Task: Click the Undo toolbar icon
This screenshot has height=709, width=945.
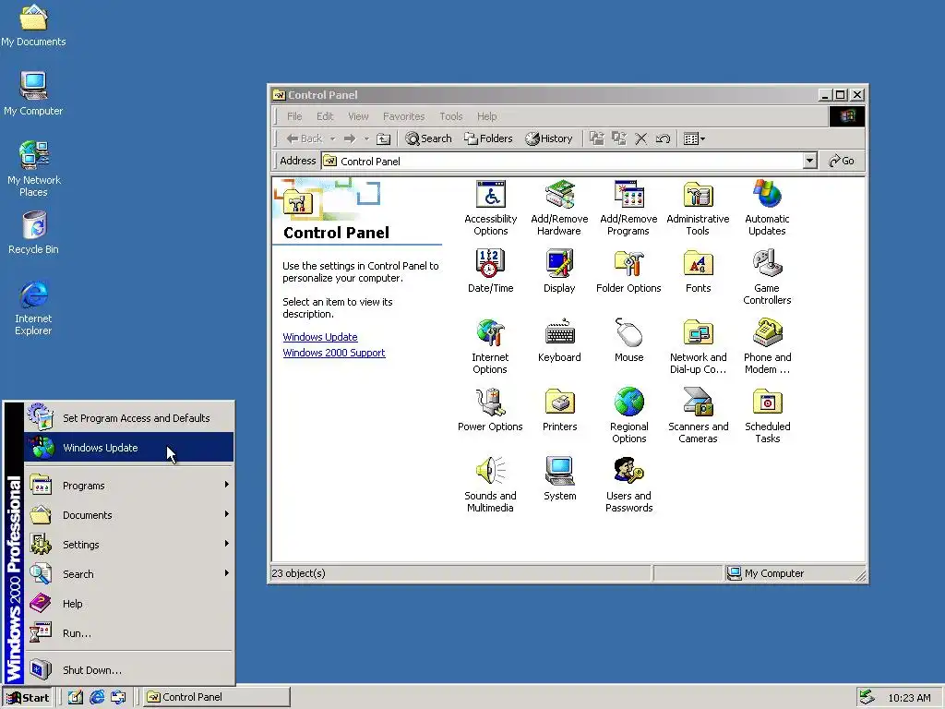Action: point(663,138)
